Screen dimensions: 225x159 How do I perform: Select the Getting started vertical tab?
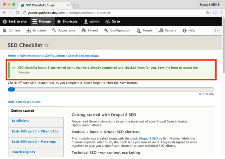(36, 112)
